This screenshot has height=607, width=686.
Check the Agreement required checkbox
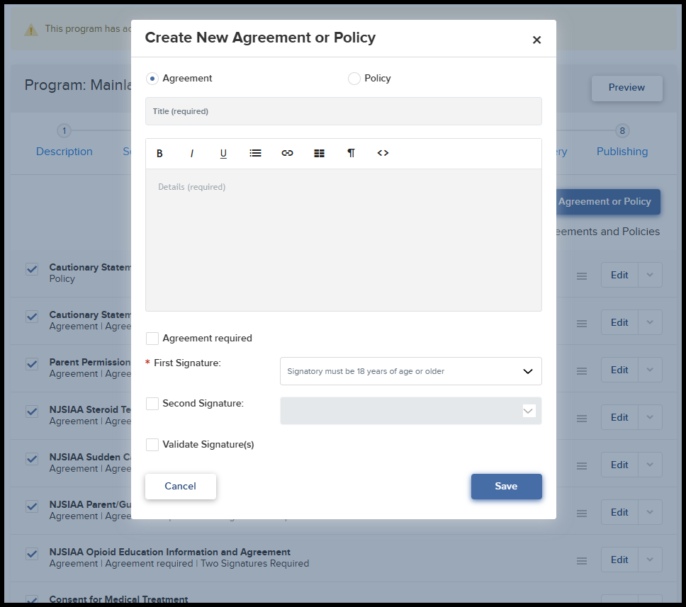pos(152,339)
